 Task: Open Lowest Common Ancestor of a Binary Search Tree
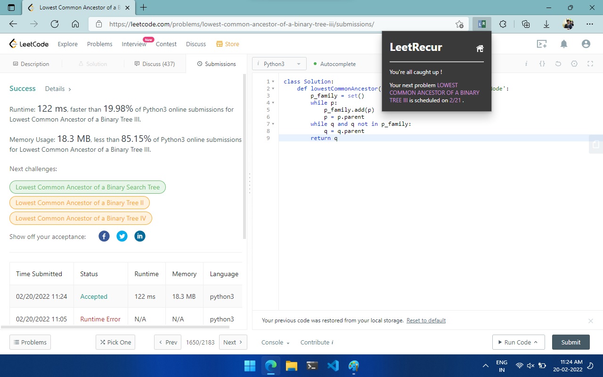point(88,187)
